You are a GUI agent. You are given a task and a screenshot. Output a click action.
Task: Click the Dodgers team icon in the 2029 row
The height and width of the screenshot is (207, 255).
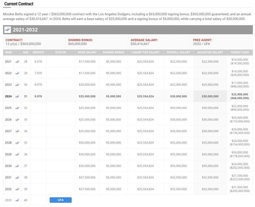coord(17,154)
